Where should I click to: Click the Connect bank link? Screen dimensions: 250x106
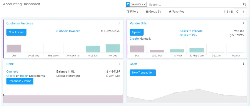[12, 71]
